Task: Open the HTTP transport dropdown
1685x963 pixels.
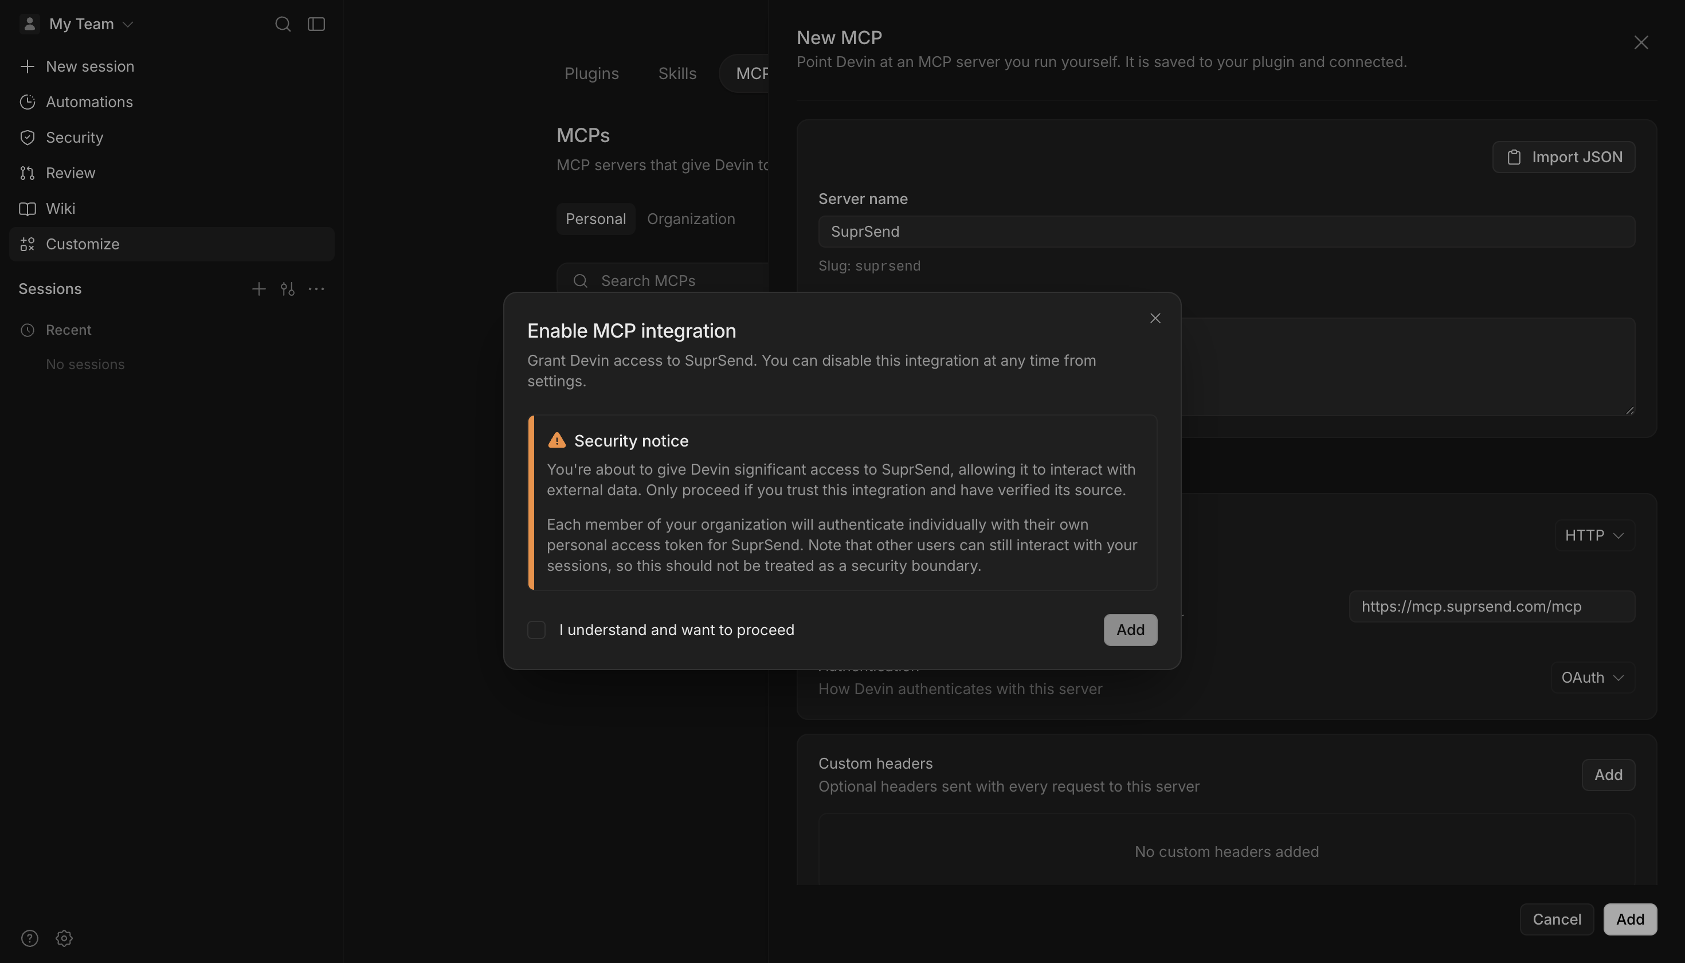Action: coord(1594,535)
